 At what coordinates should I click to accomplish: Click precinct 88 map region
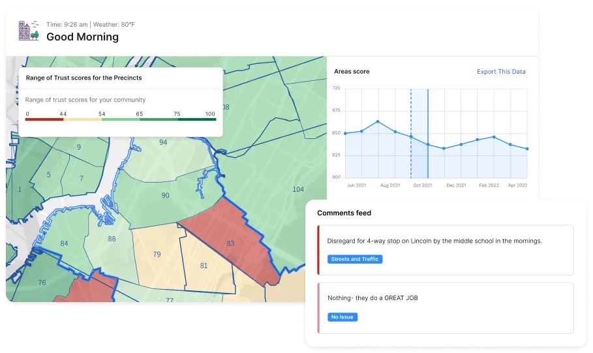pyautogui.click(x=112, y=239)
